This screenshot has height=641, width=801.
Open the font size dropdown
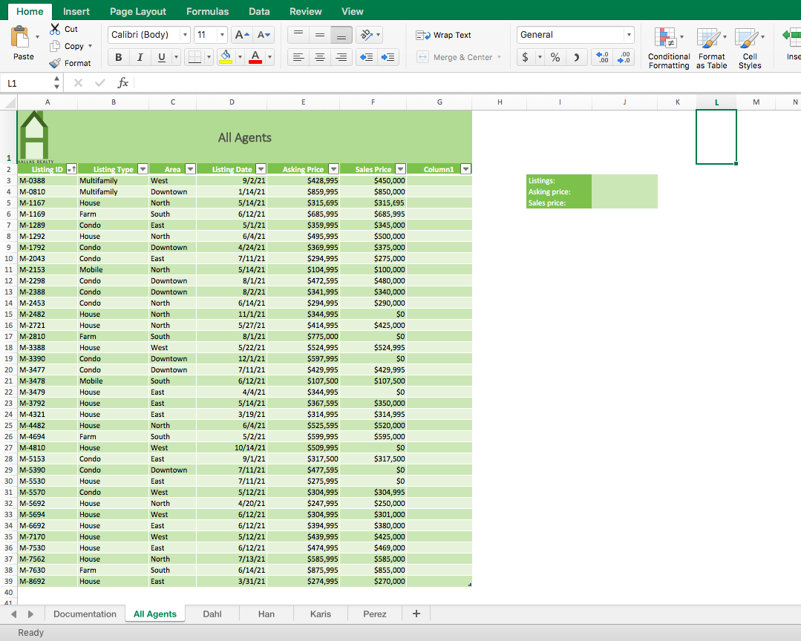click(x=222, y=34)
